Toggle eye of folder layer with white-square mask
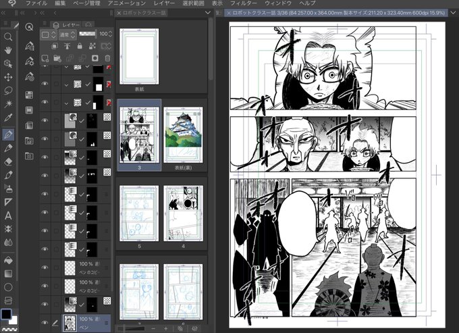This screenshot has width=459, height=333. 45,84
